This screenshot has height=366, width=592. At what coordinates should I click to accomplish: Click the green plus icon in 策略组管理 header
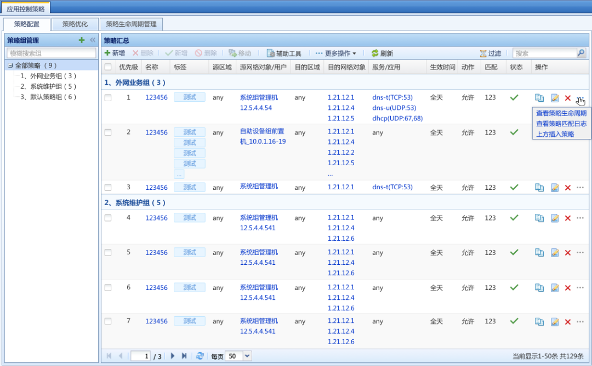(x=82, y=40)
